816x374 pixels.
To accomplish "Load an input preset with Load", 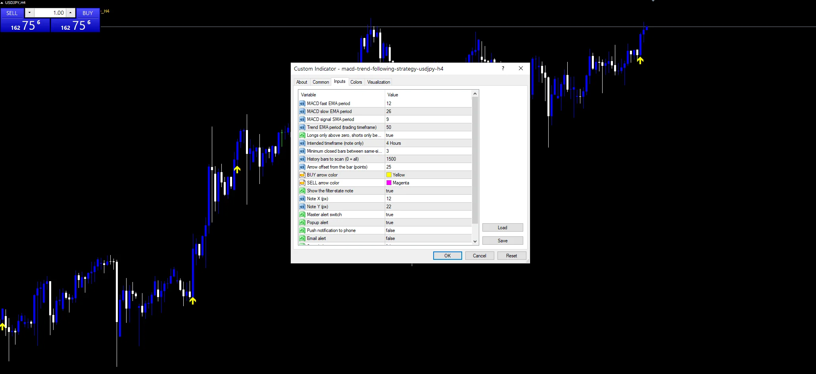I will click(503, 228).
